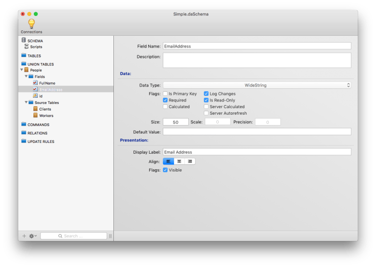Screen dimensions: 376x267
Task: Click the Default Value input
Action: (x=257, y=132)
